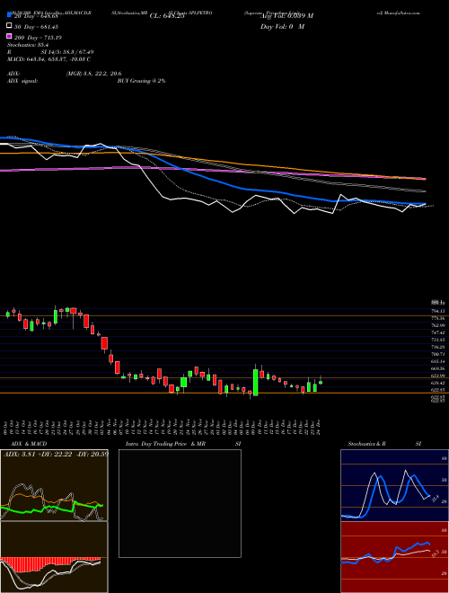This screenshot has height=593, width=449.
Task: Click the 'CL: 648.25' closing price text
Action: coord(167,16)
